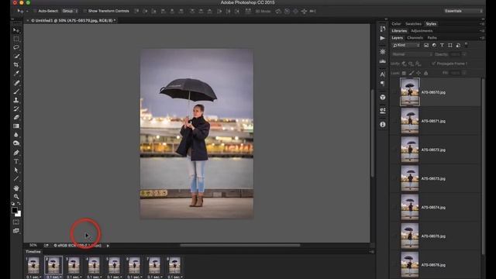Select the Quick Selection tool
The height and width of the screenshot is (279, 496).
point(16,56)
